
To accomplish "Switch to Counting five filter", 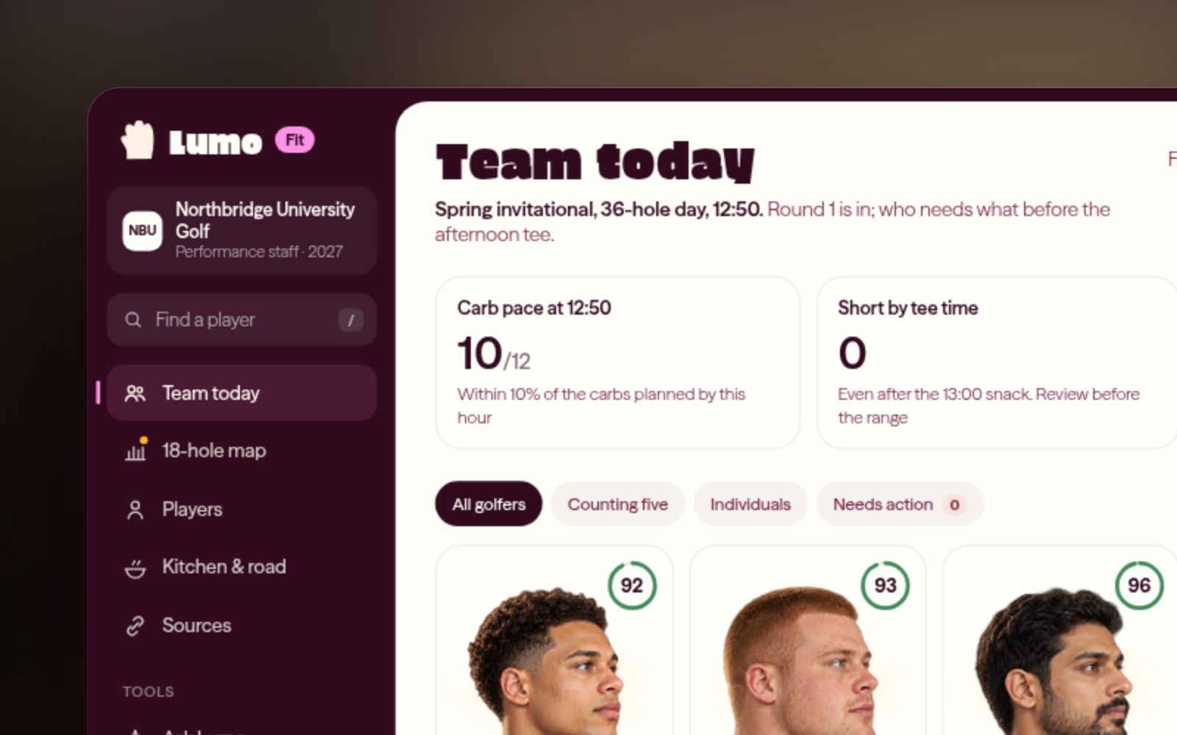I will (x=617, y=504).
